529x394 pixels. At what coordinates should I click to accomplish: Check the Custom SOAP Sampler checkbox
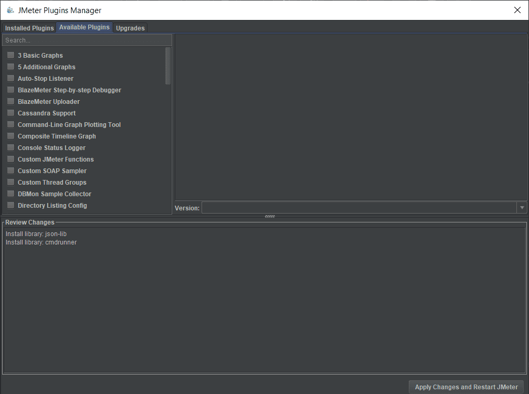pyautogui.click(x=11, y=171)
